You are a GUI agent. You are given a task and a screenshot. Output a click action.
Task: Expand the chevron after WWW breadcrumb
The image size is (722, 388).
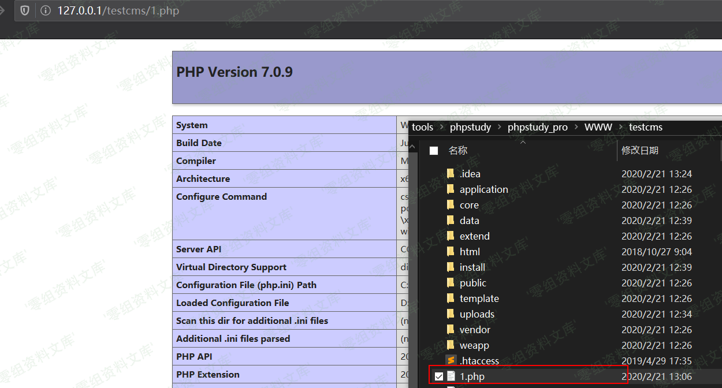(620, 127)
